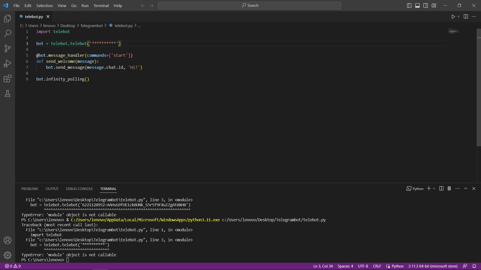The image size is (481, 270).
Task: Open Run and Debug view
Action: pos(8,63)
